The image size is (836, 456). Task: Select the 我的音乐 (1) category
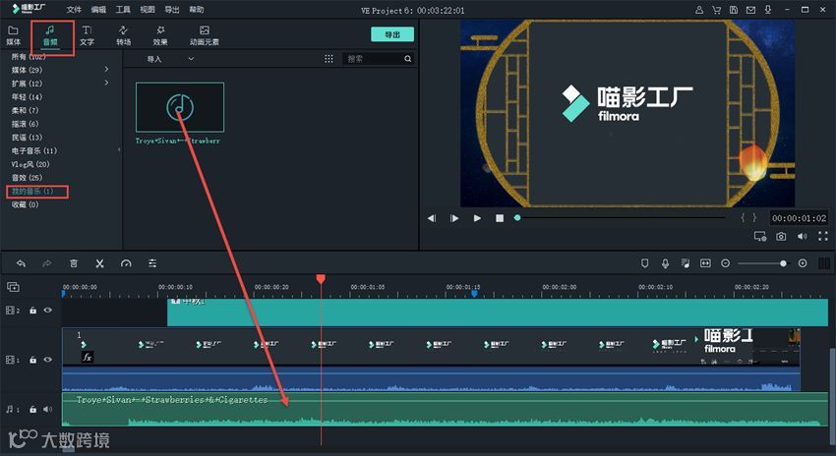[32, 192]
